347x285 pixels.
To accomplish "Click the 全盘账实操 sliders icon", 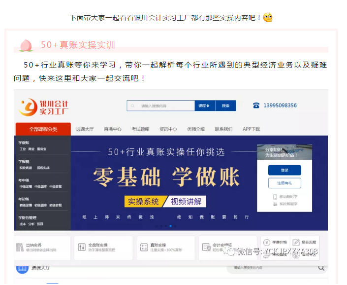I will [81, 248].
